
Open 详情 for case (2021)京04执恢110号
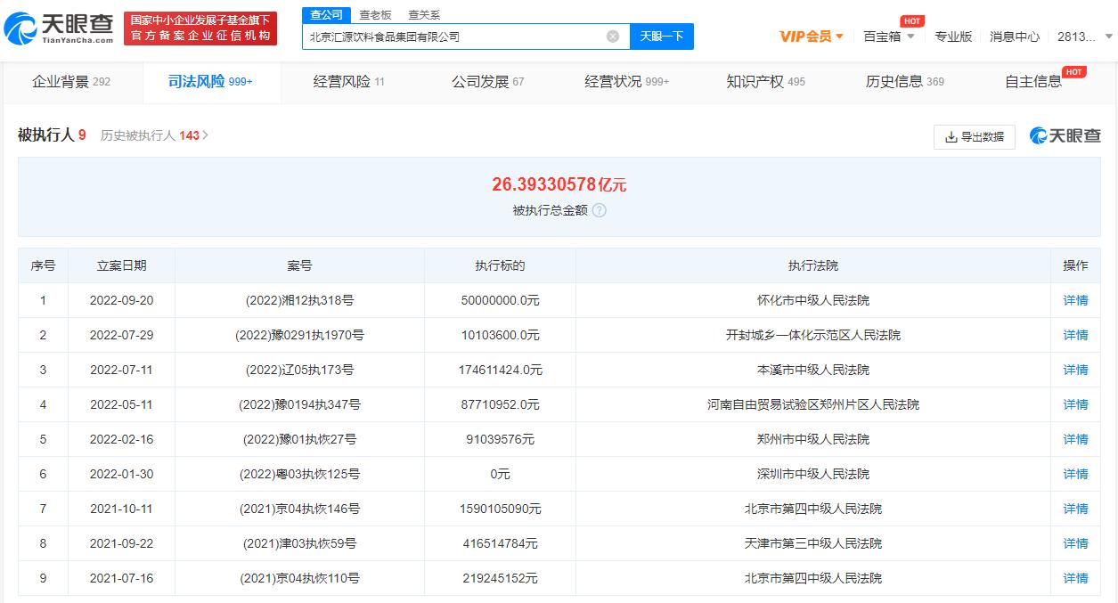pos(1076,578)
